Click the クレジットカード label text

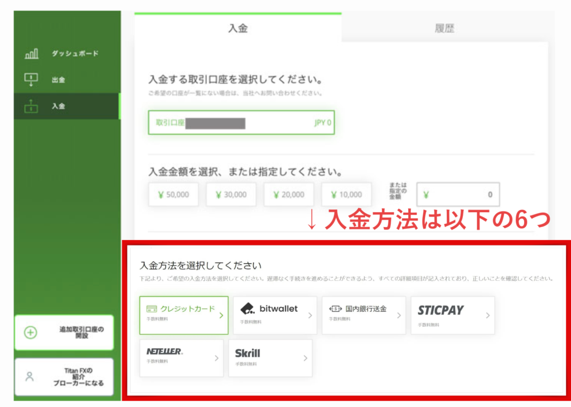(x=187, y=309)
